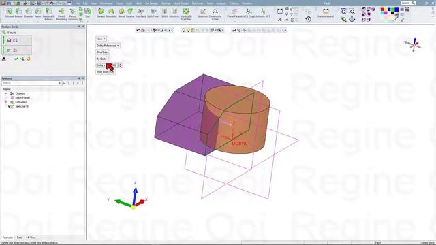Open the Sketcher tool in the ribbon
The image size is (436, 245).
203,13
